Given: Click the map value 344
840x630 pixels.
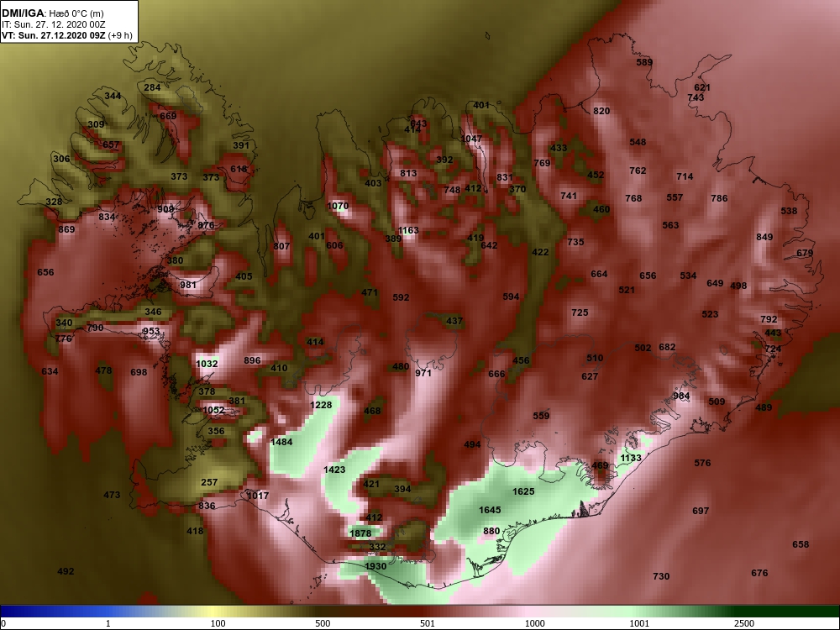Looking at the screenshot, I should coord(113,96).
